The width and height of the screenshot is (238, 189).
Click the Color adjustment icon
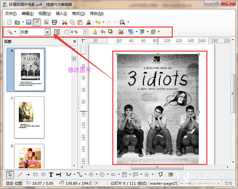tap(57, 32)
